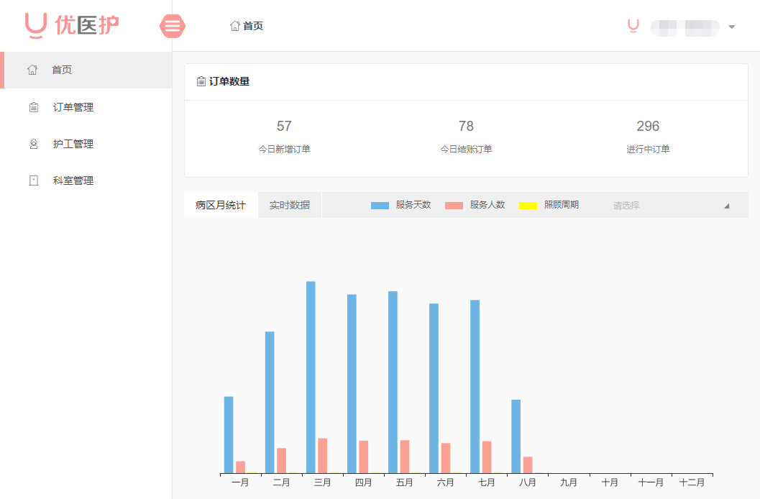
Task: Click the blue 二月 service days bar
Action: click(270, 402)
